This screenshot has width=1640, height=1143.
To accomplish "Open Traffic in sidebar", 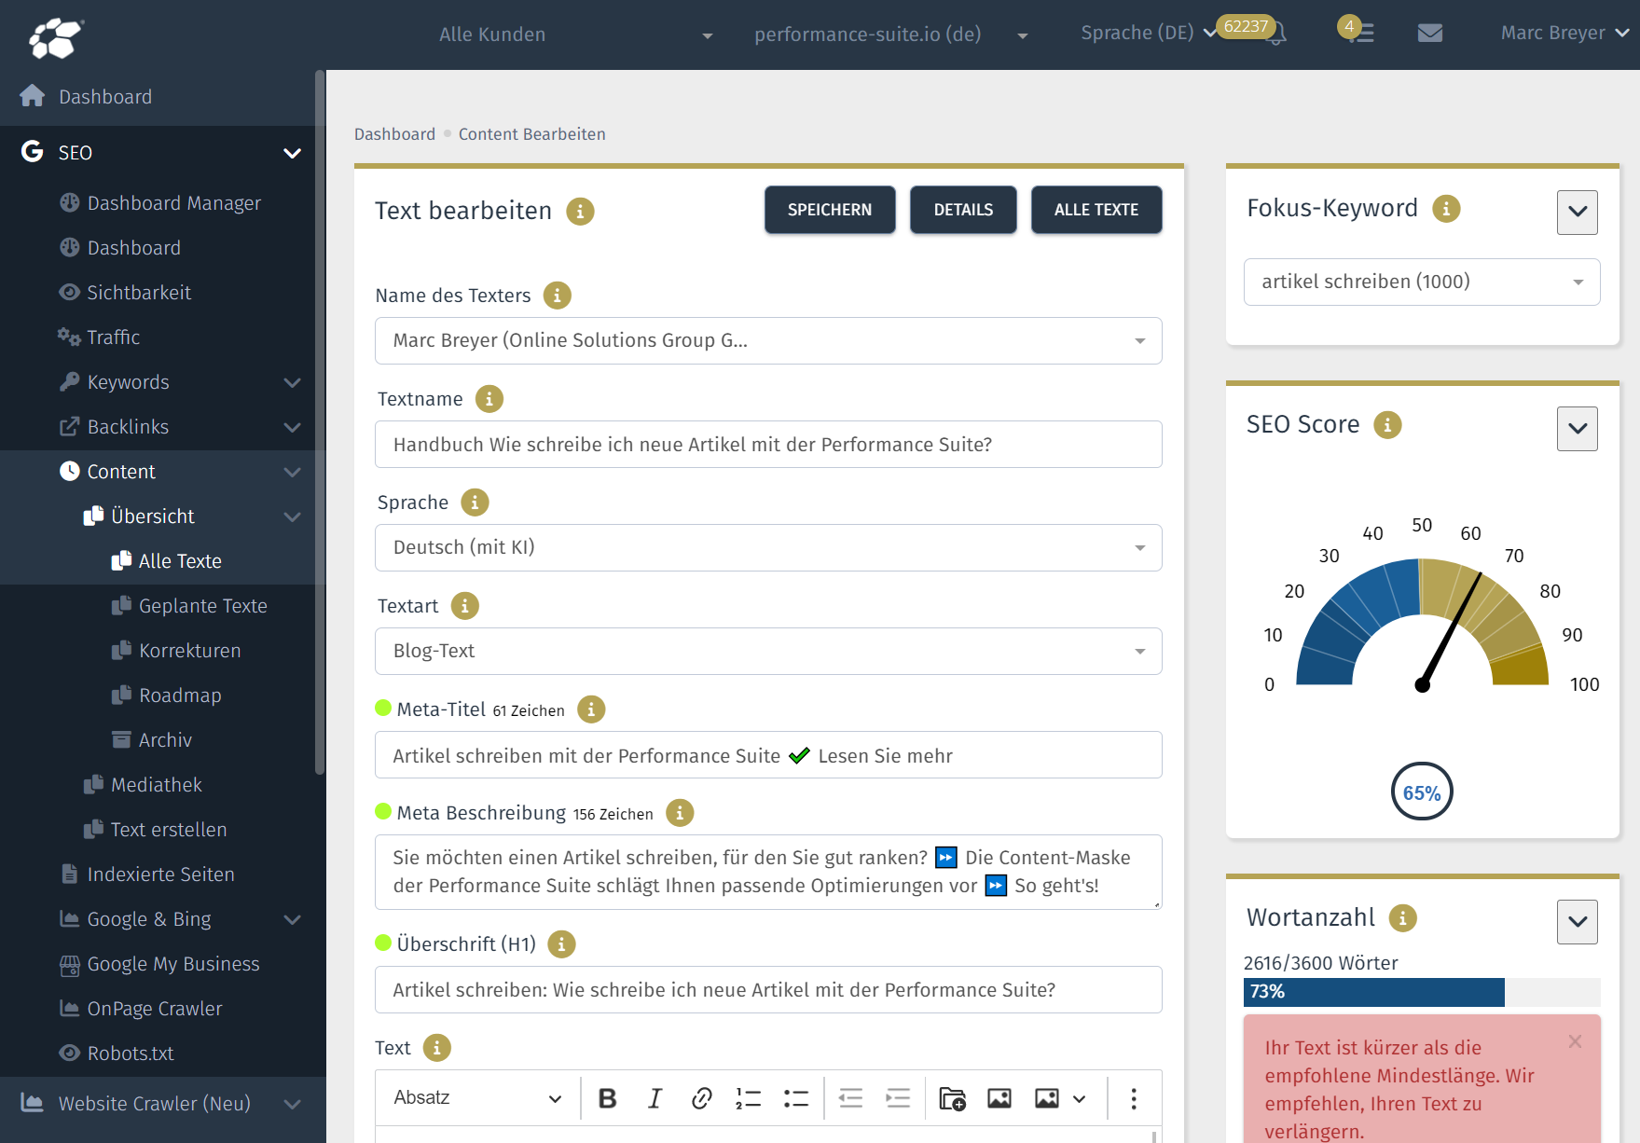I will [113, 337].
